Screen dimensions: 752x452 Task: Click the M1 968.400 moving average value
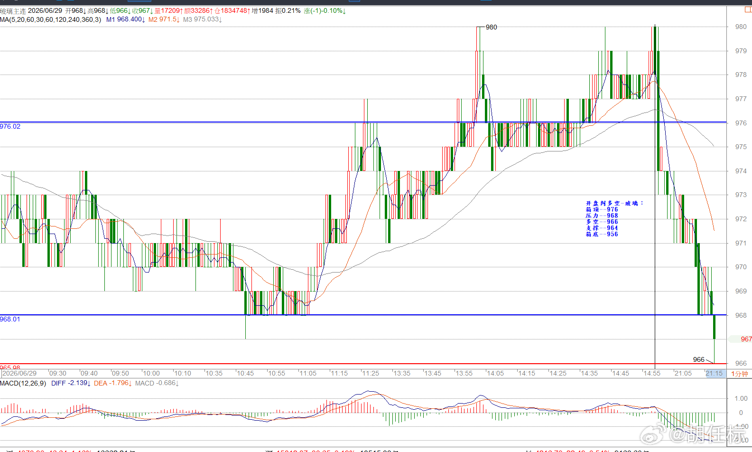pos(125,19)
